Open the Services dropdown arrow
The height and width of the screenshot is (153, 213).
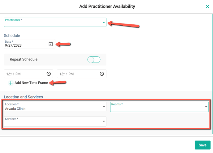coord(104,121)
